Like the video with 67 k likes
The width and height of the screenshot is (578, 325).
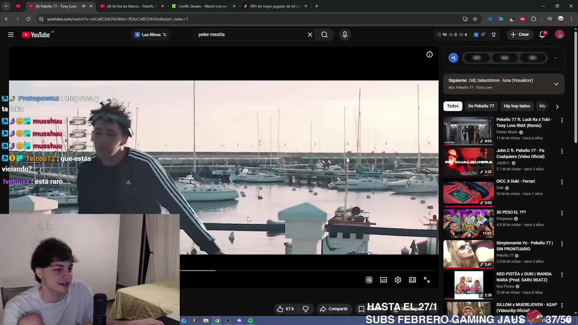pos(285,309)
